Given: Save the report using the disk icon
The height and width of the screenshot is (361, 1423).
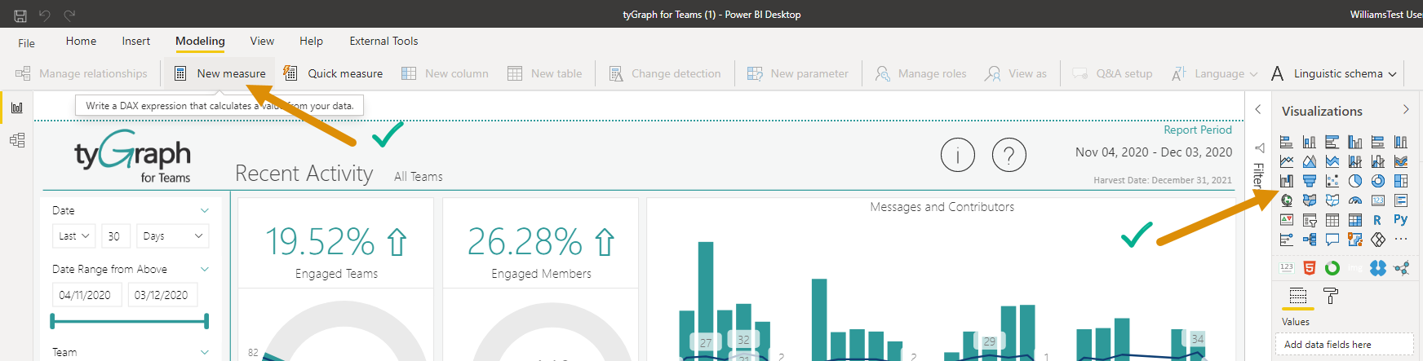Looking at the screenshot, I should click(x=20, y=15).
